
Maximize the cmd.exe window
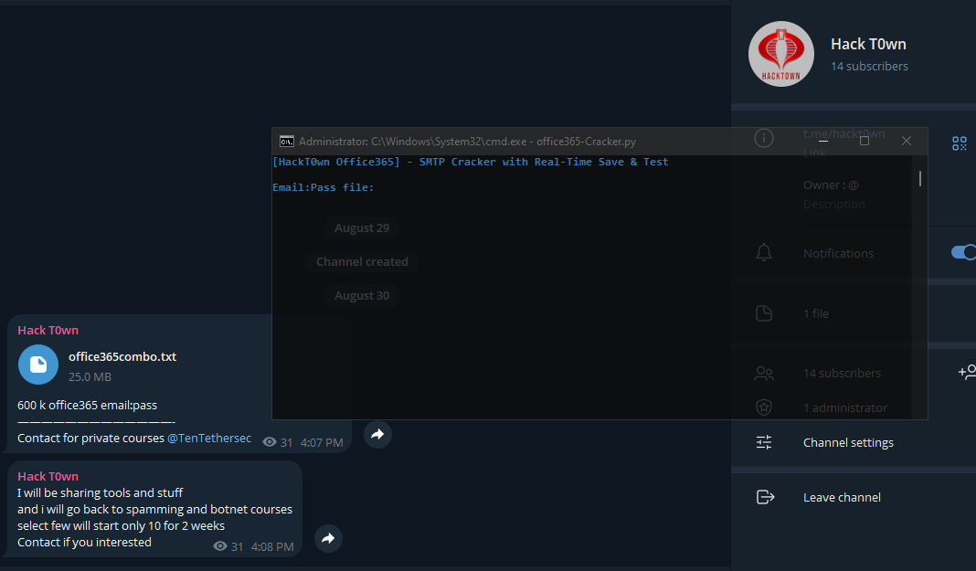(x=864, y=142)
